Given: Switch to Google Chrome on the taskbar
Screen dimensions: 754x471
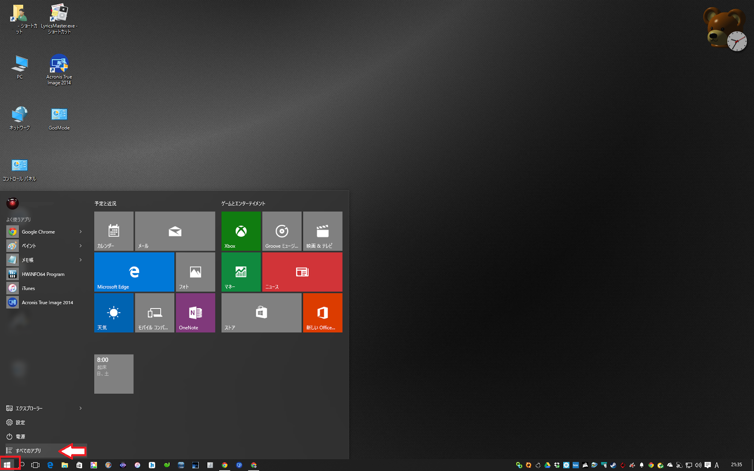Looking at the screenshot, I should click(x=225, y=465).
